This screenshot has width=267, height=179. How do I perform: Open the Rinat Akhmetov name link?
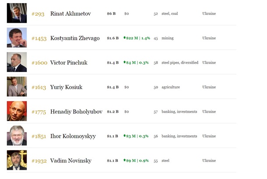click(70, 14)
